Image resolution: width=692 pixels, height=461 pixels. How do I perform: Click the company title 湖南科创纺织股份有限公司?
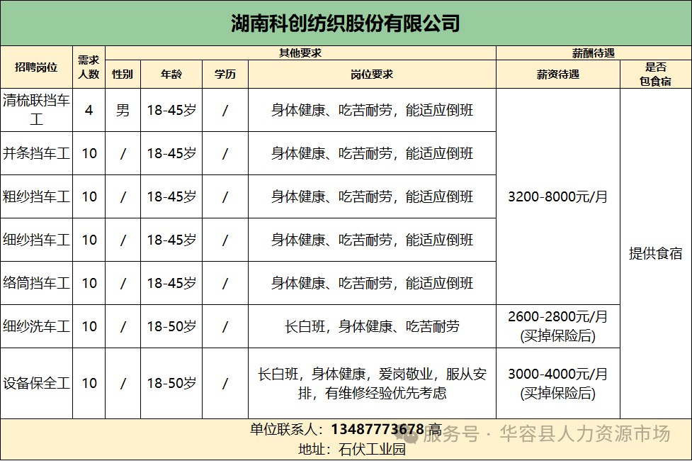click(x=345, y=23)
